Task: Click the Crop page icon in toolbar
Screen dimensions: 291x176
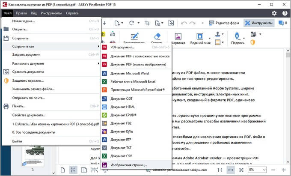Action: pos(147,23)
